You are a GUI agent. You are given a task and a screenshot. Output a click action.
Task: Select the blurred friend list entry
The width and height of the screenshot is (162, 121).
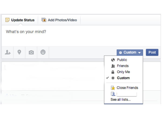(126, 94)
